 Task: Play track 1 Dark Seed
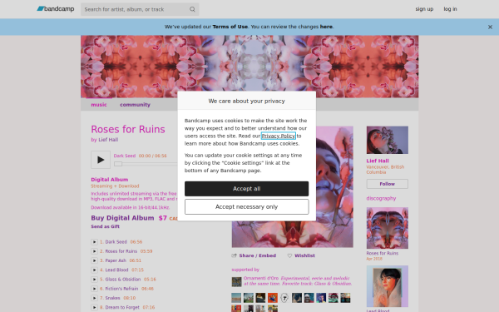(x=94, y=242)
